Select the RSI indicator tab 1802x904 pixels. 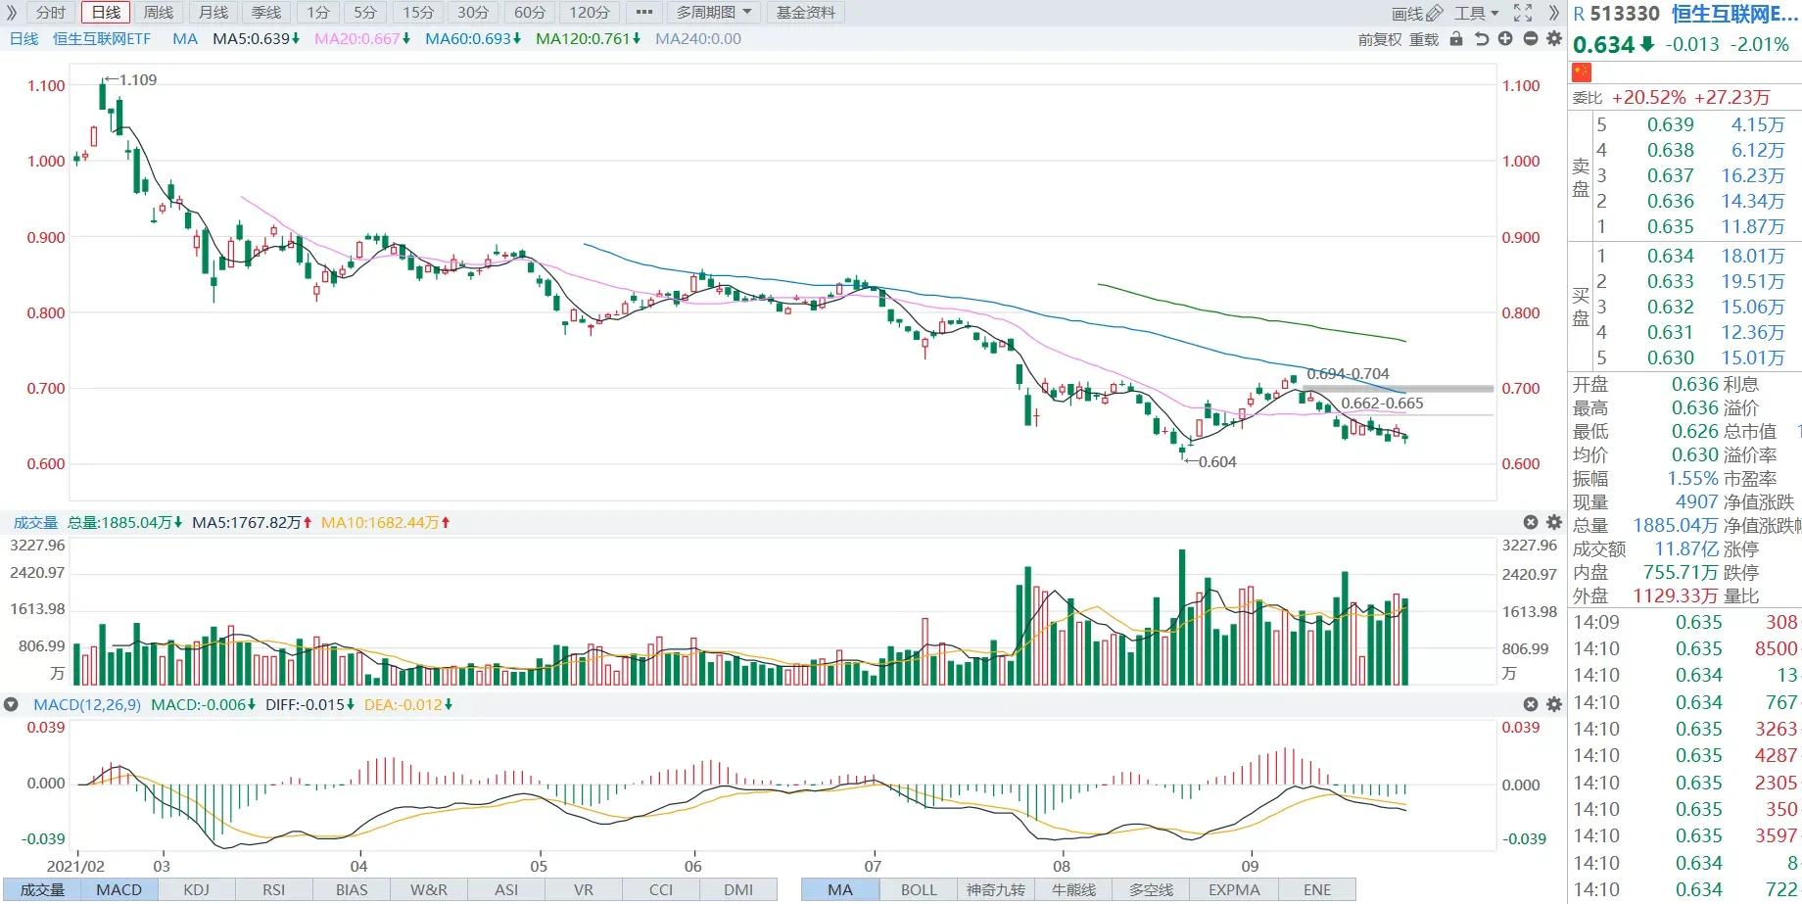click(273, 889)
